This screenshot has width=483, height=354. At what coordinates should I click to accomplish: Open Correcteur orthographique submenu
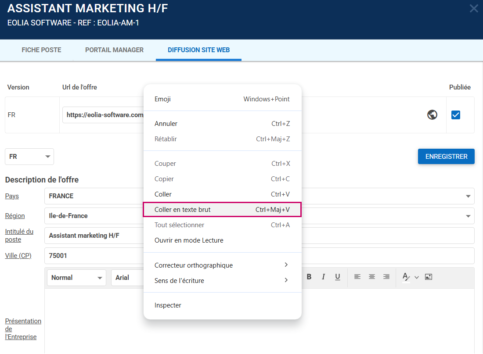pos(222,265)
